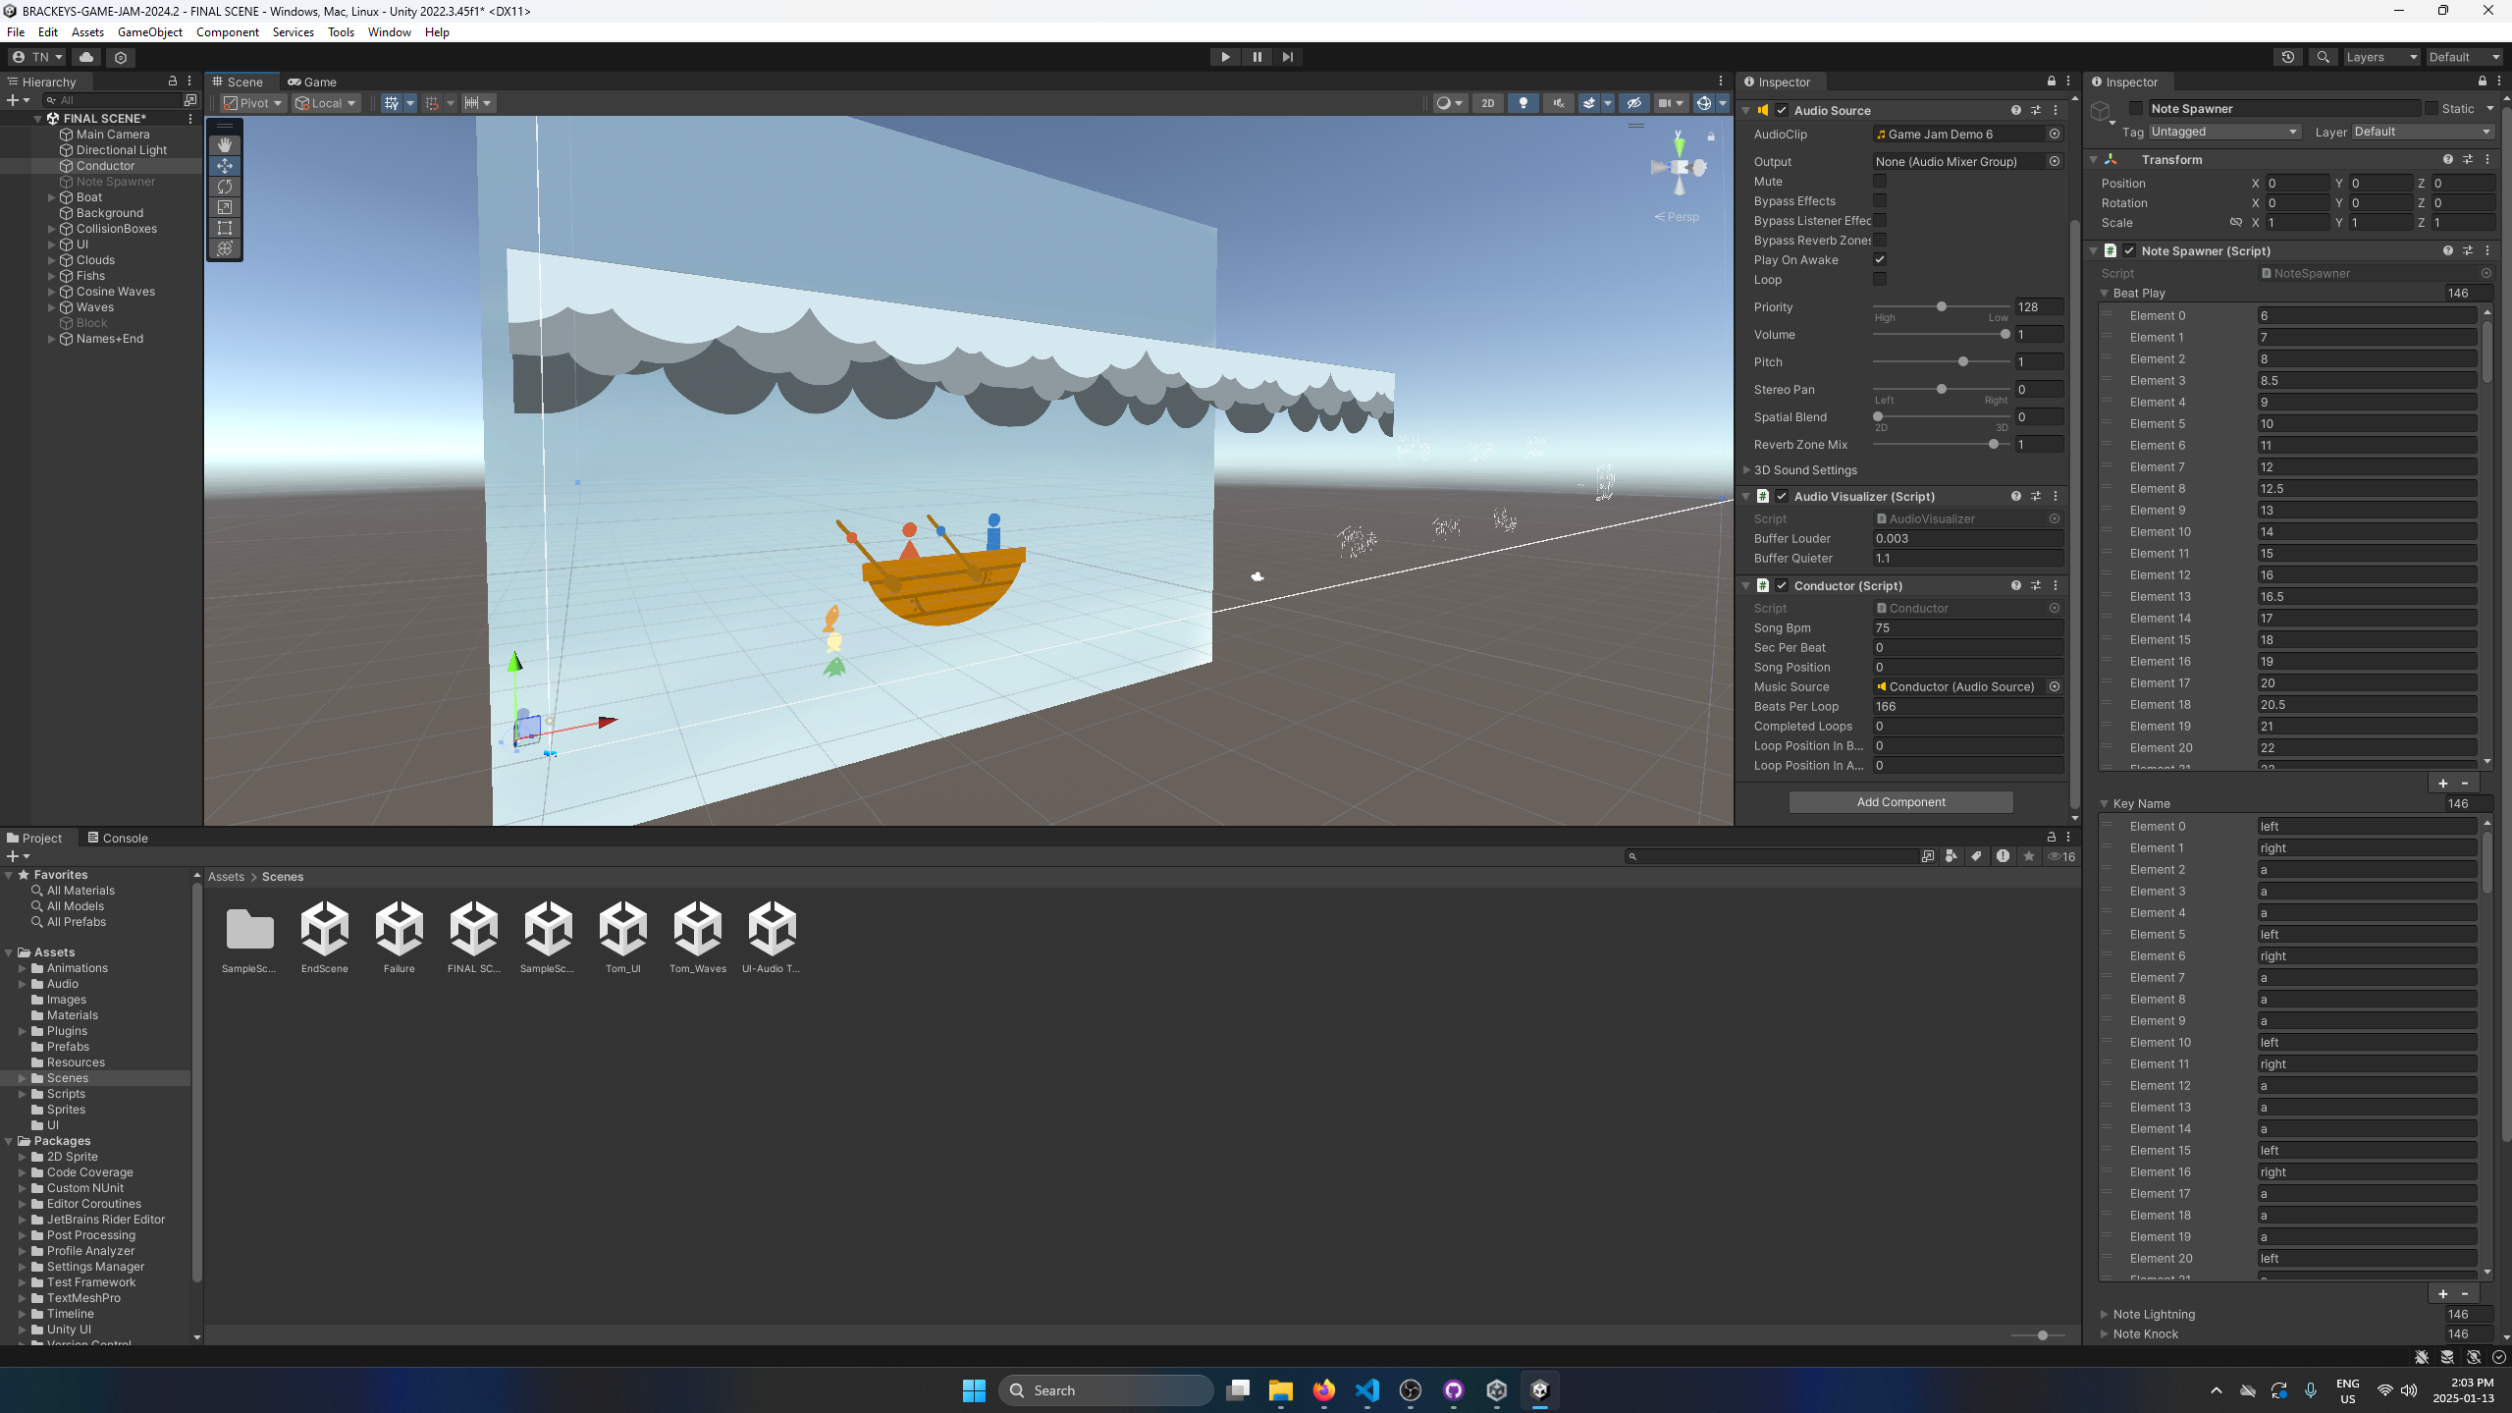
Task: Click the cloud services icon
Action: pyautogui.click(x=86, y=57)
